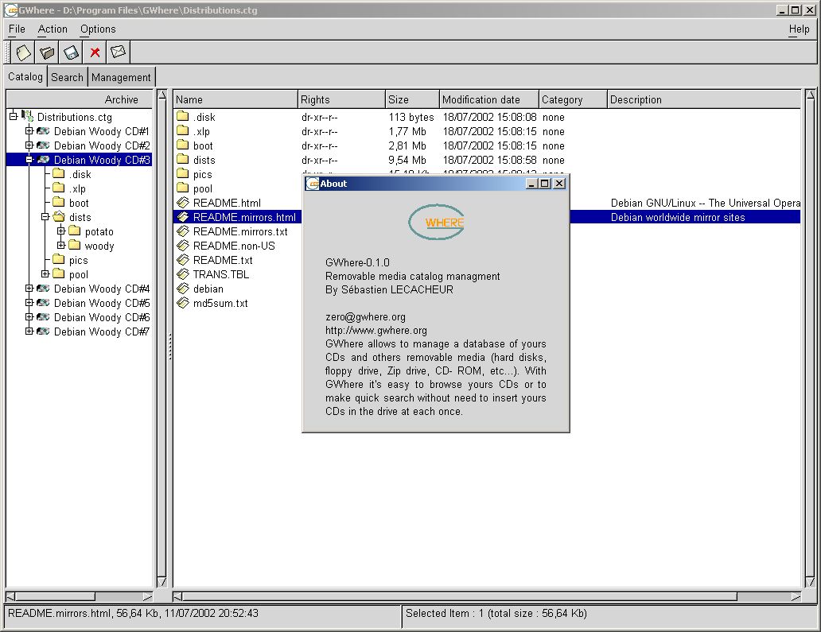This screenshot has width=821, height=632.
Task: Click the folder icon of dists in file list
Action: coord(183,159)
